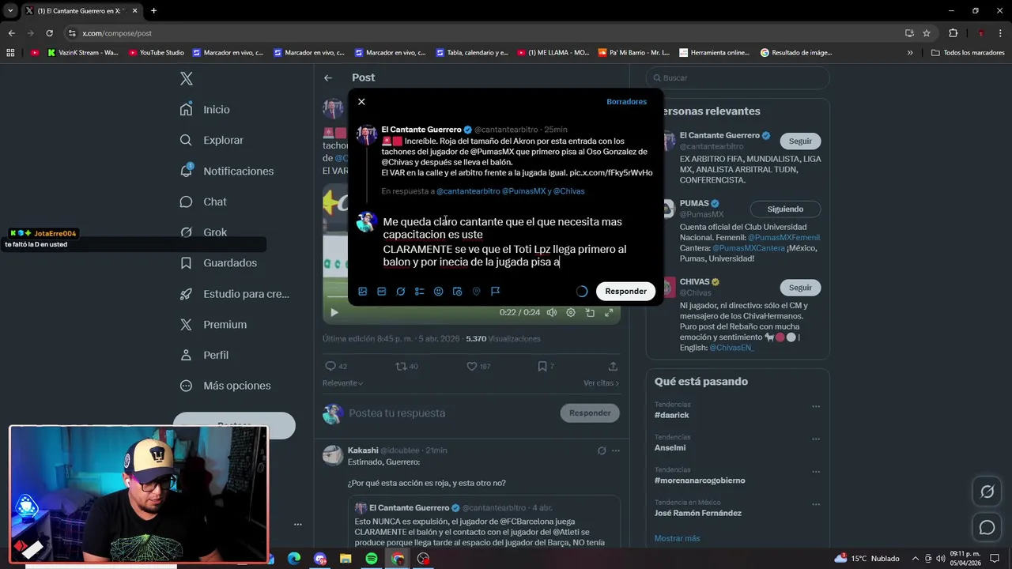Close the reply compose dialog

pyautogui.click(x=361, y=102)
